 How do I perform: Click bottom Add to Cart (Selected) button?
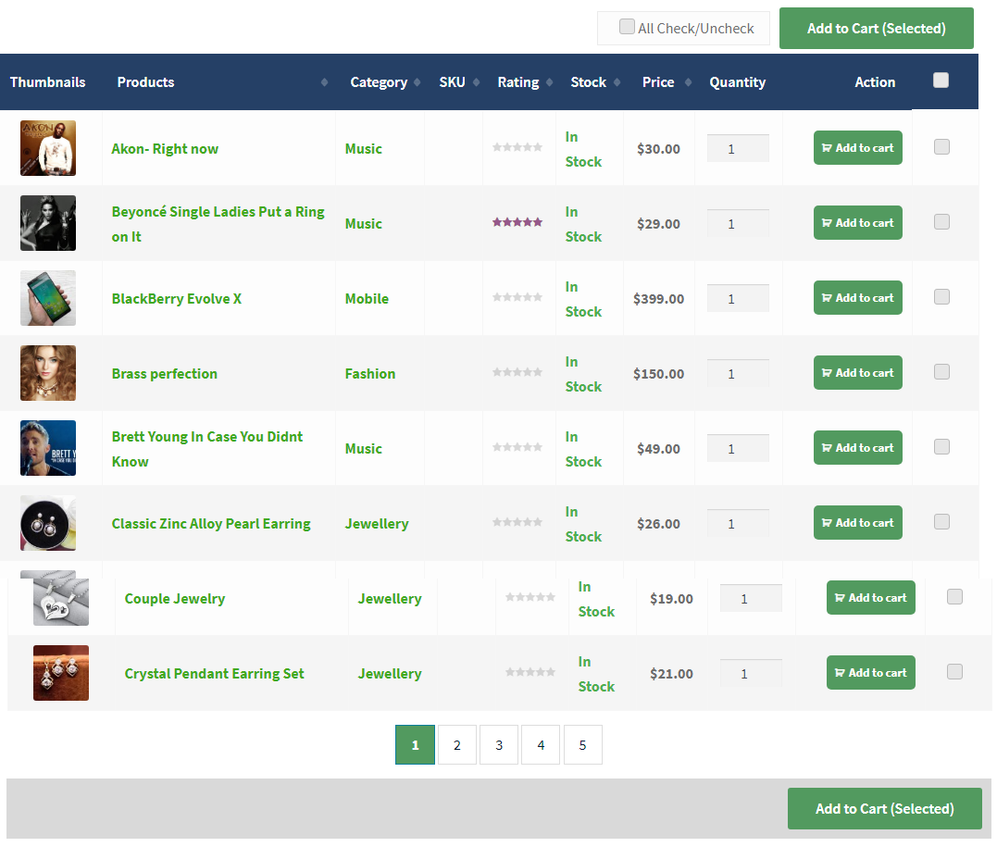(x=884, y=809)
